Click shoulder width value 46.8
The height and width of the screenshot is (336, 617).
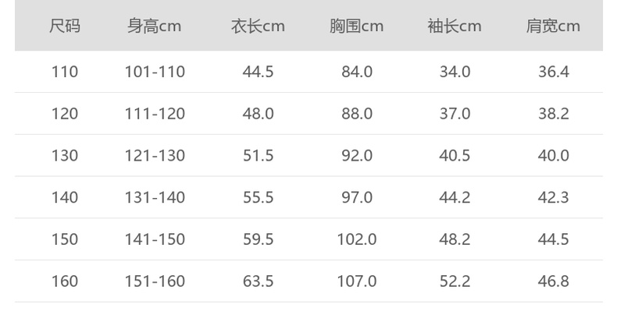pos(553,281)
